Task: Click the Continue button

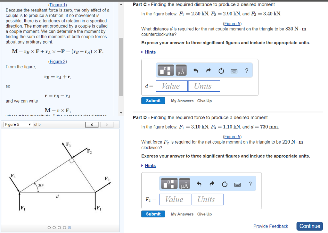Action: tap(309, 226)
